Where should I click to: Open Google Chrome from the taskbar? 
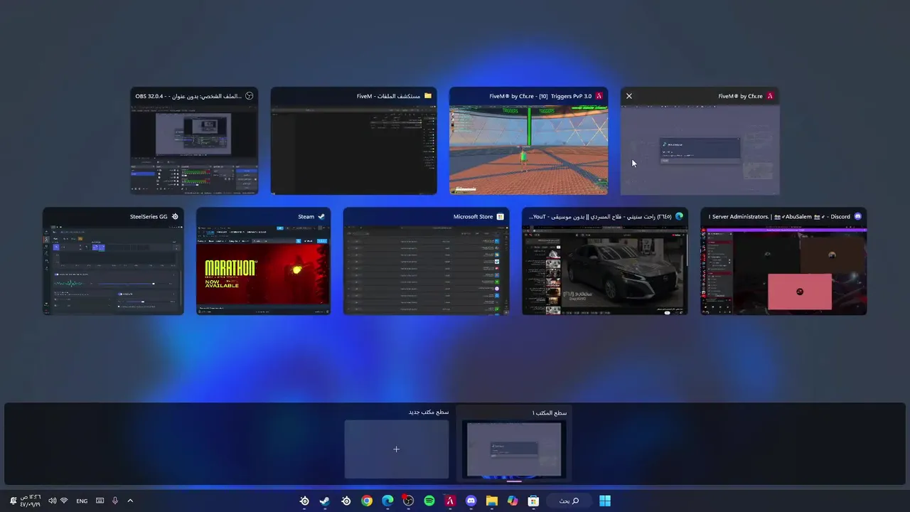click(x=367, y=501)
